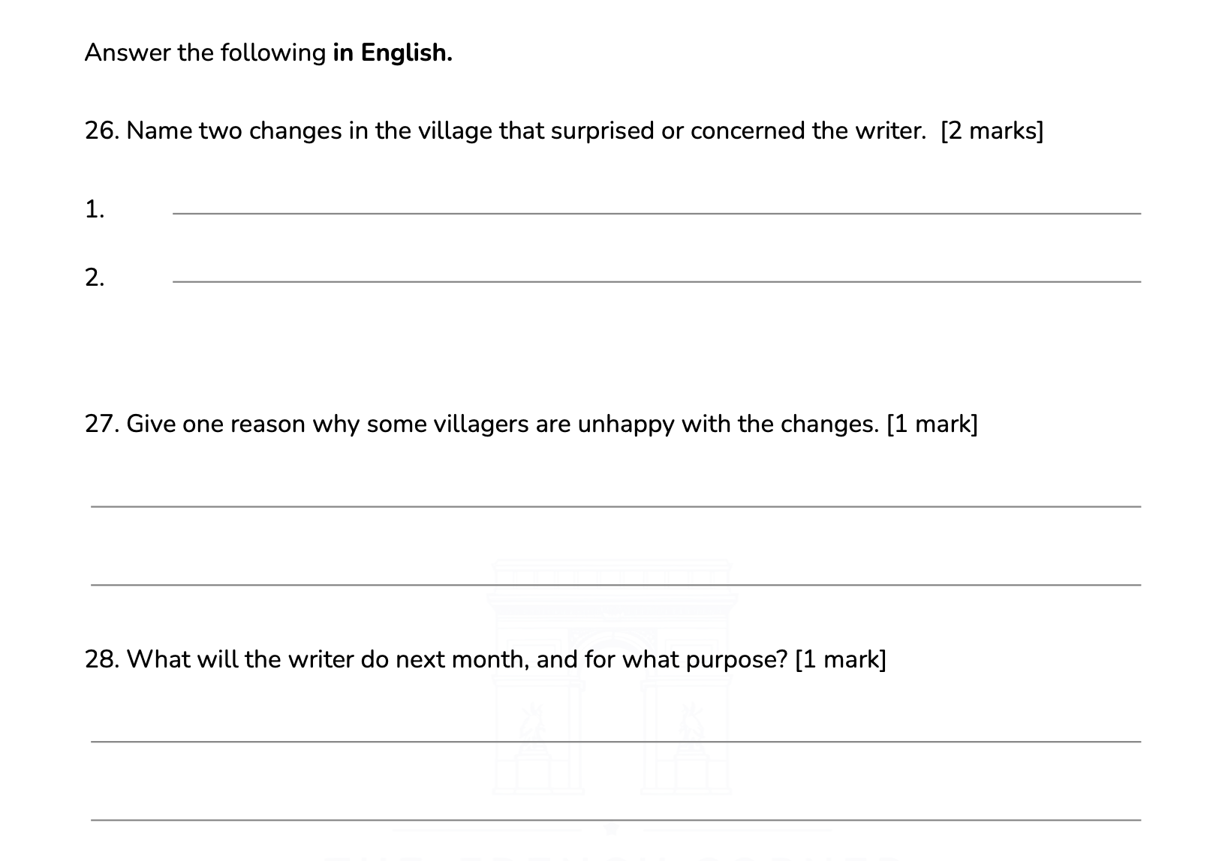Click the '[1 mark]' label on question 27
The image size is (1213, 861).
pyautogui.click(x=932, y=424)
